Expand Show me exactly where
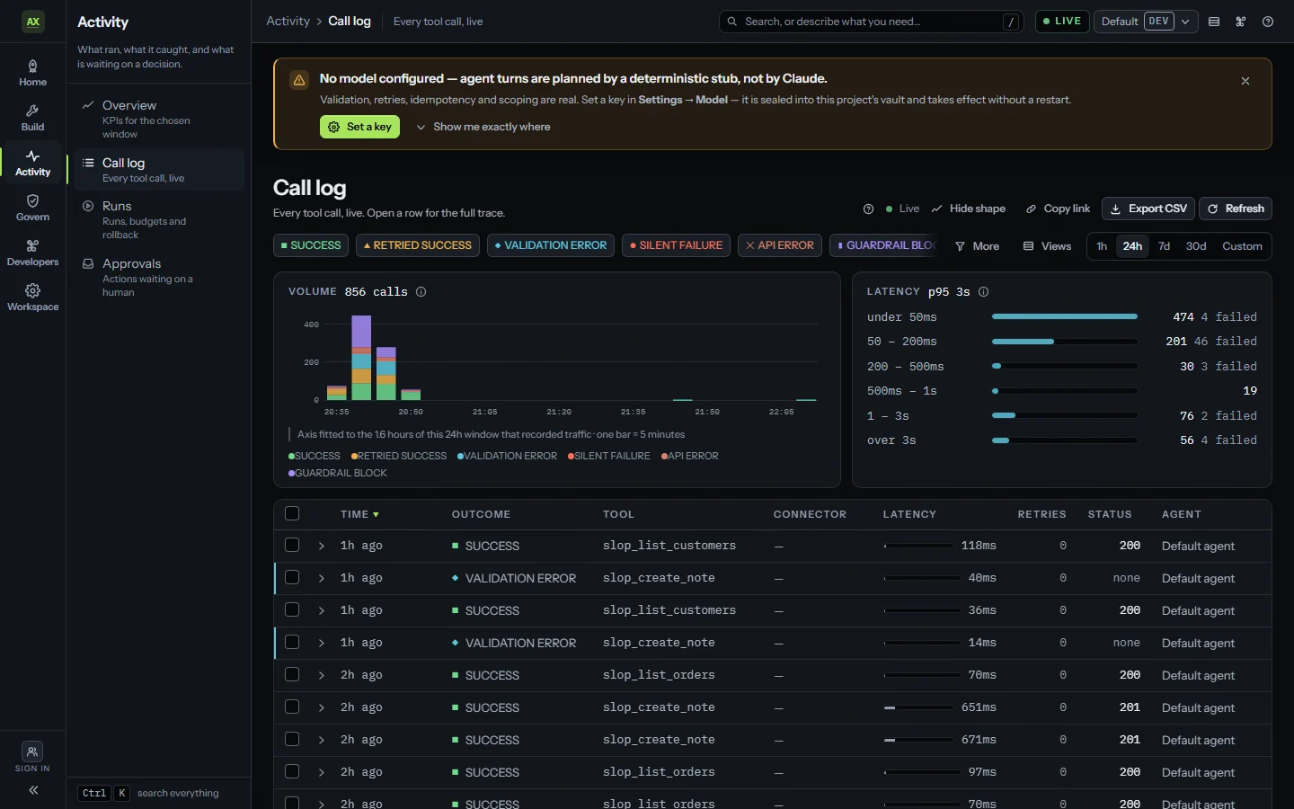This screenshot has width=1294, height=809. [483, 127]
